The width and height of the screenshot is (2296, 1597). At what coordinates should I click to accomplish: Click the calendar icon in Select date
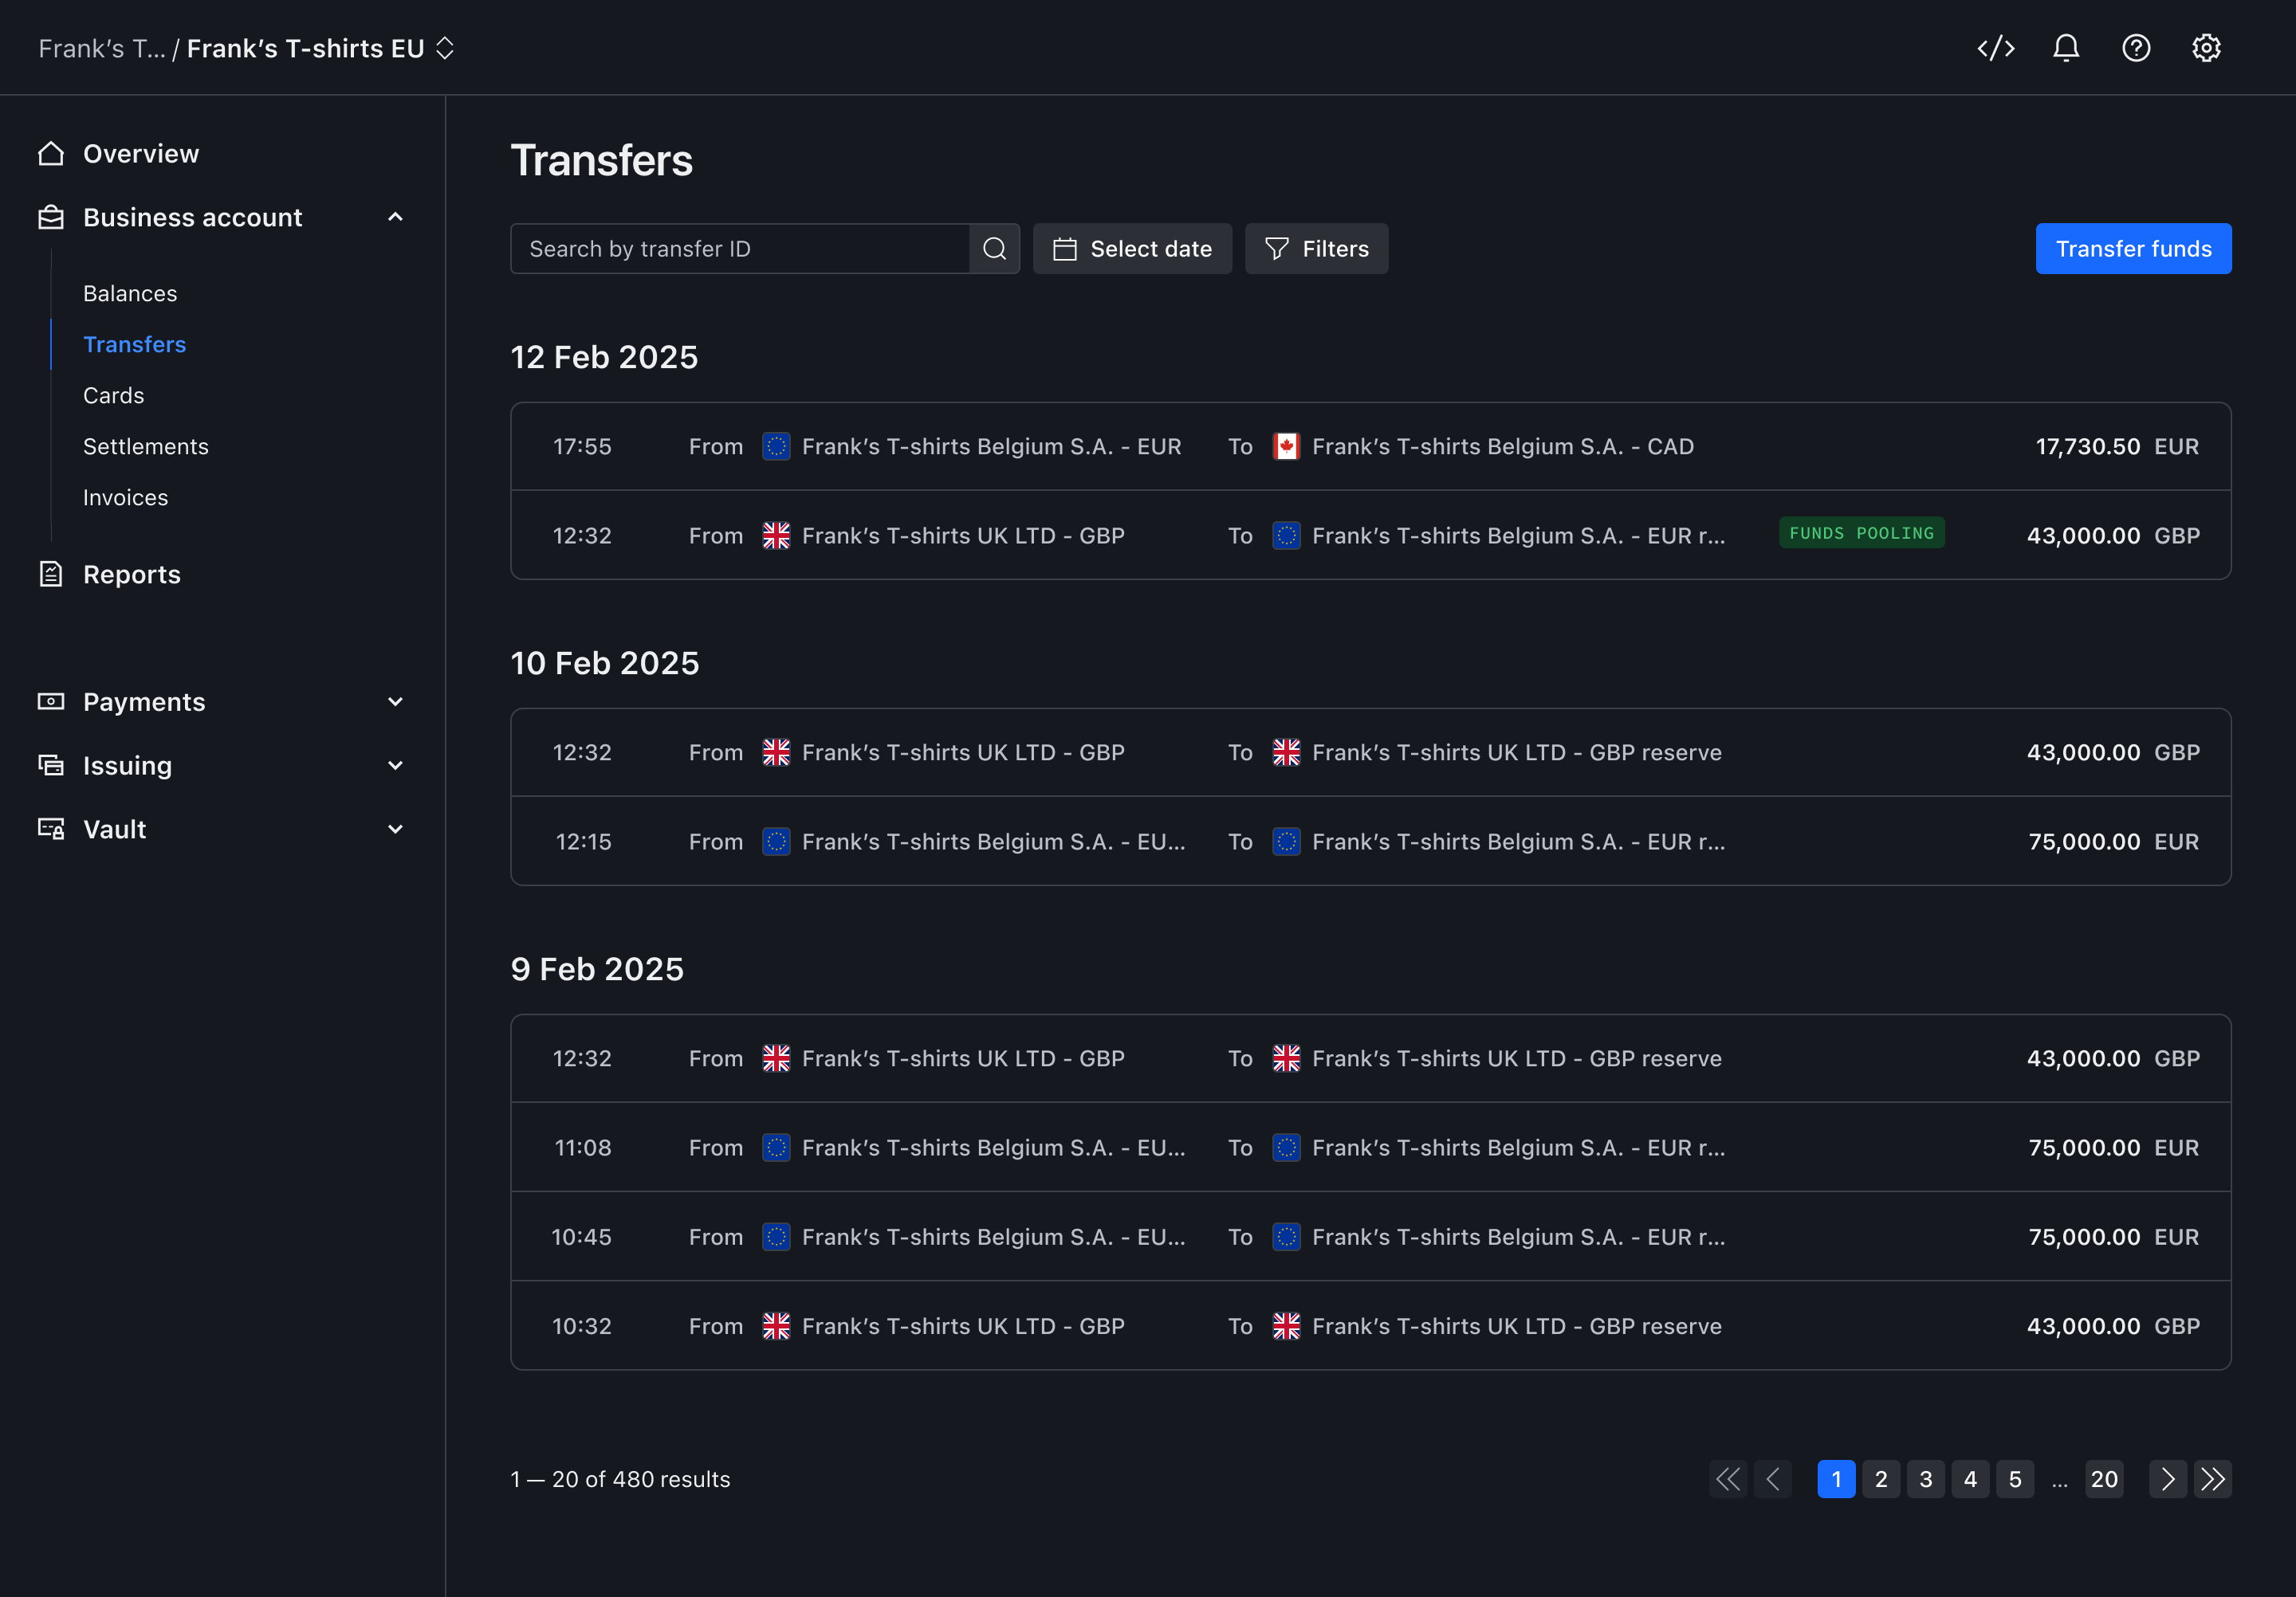1065,249
